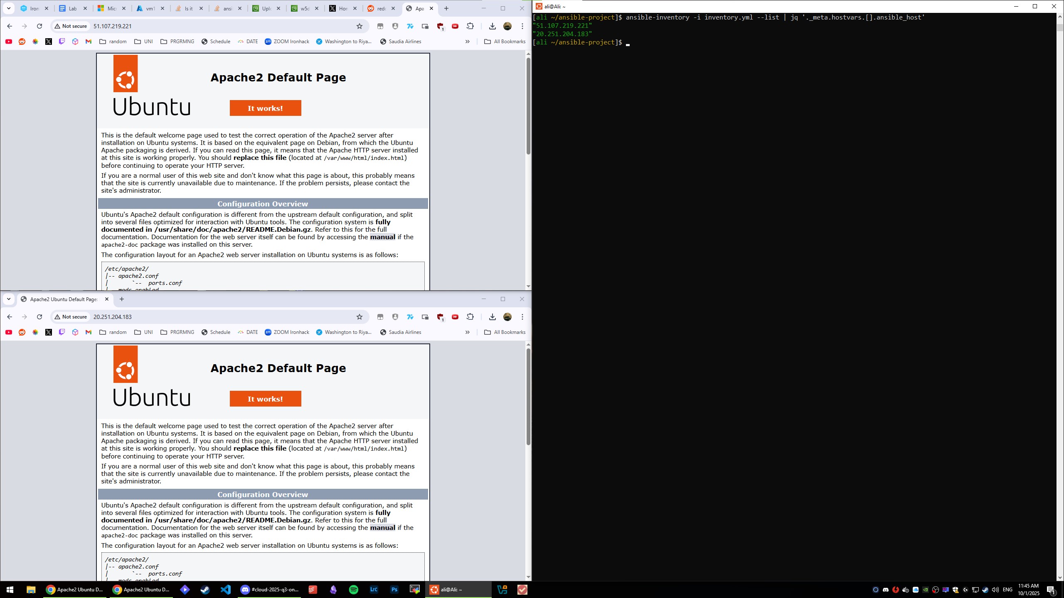The width and height of the screenshot is (1064, 598).
Task: Expand the tab search dropdown in top Chrome window
Action: (9, 8)
